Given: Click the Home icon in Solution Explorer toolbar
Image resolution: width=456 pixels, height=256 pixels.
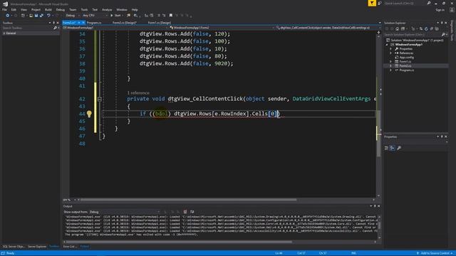Looking at the screenshot, I should coord(398,28).
